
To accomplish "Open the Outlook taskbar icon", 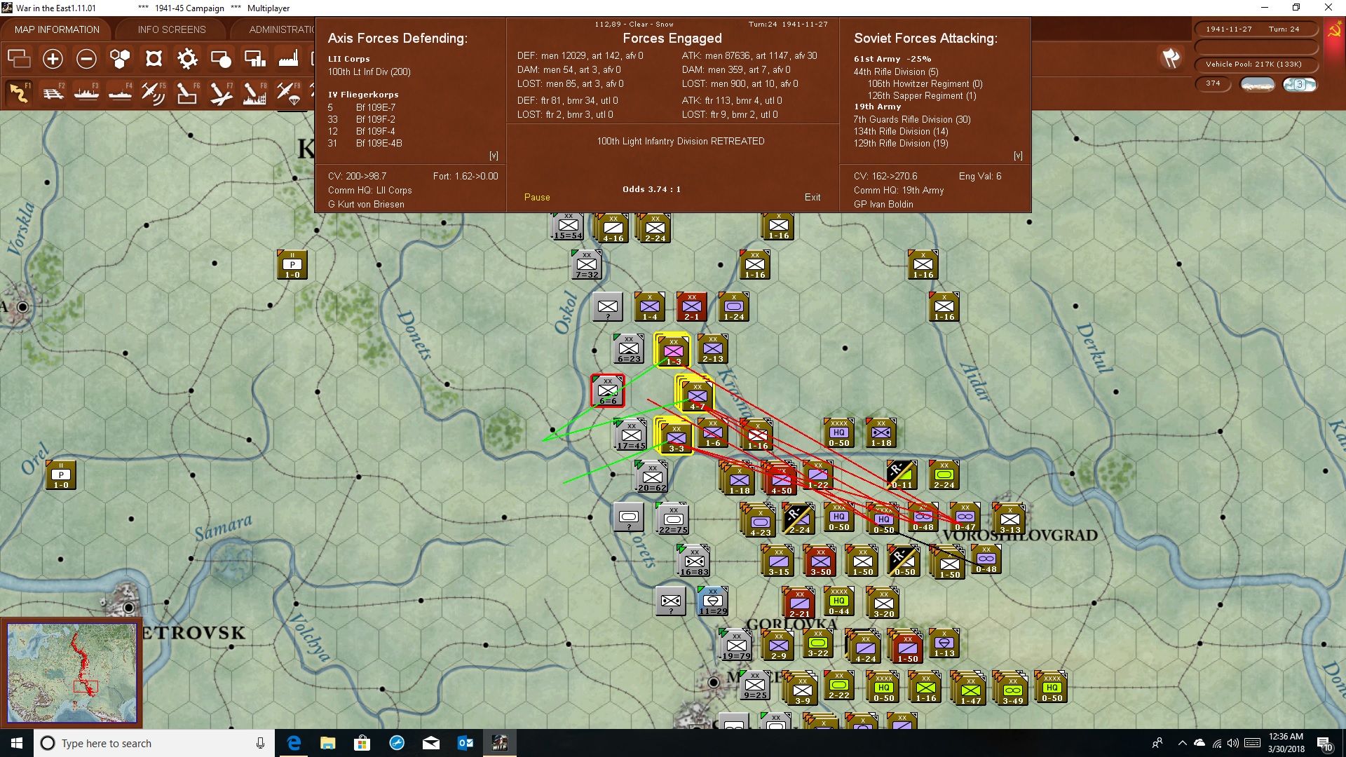I will [x=465, y=743].
